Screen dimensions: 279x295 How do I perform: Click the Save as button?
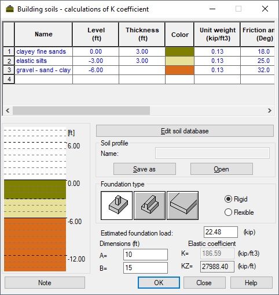pos(145,169)
